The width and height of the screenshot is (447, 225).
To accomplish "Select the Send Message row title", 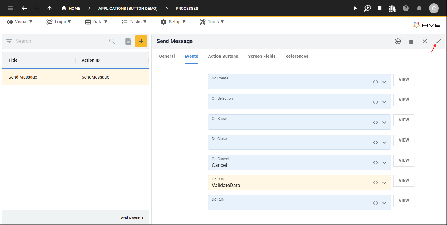I will [23, 77].
